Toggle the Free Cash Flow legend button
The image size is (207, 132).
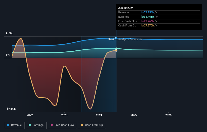point(62,125)
